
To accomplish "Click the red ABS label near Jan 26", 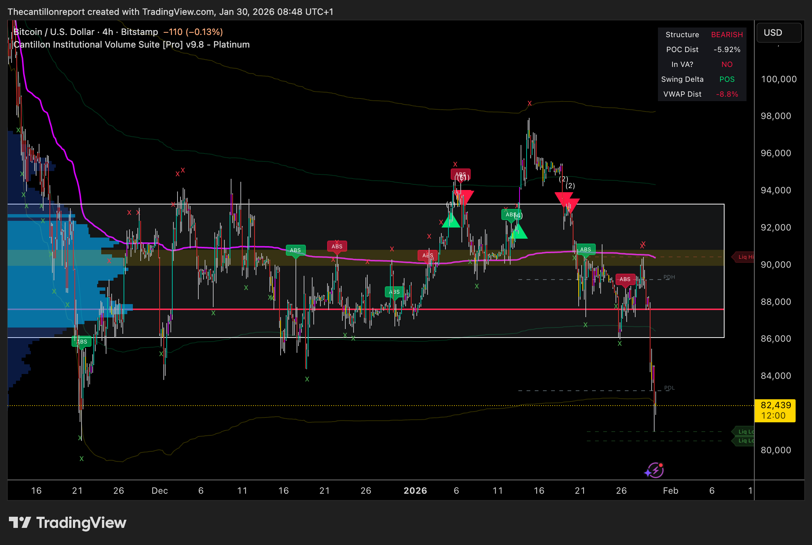I will coord(625,279).
